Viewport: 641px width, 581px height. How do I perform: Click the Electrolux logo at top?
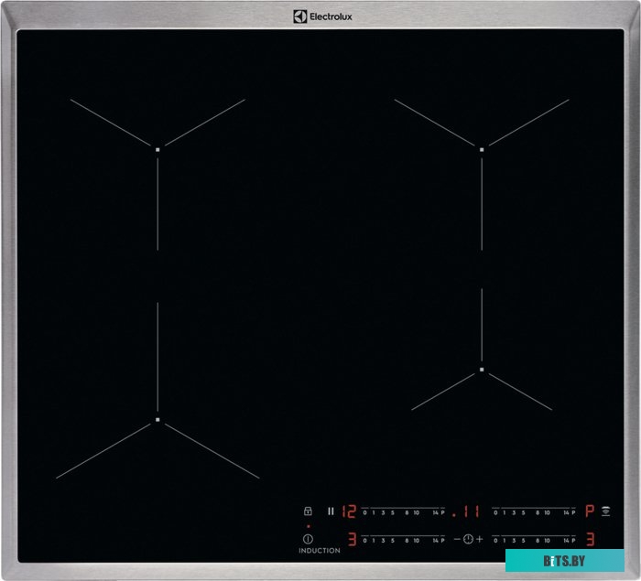click(320, 15)
